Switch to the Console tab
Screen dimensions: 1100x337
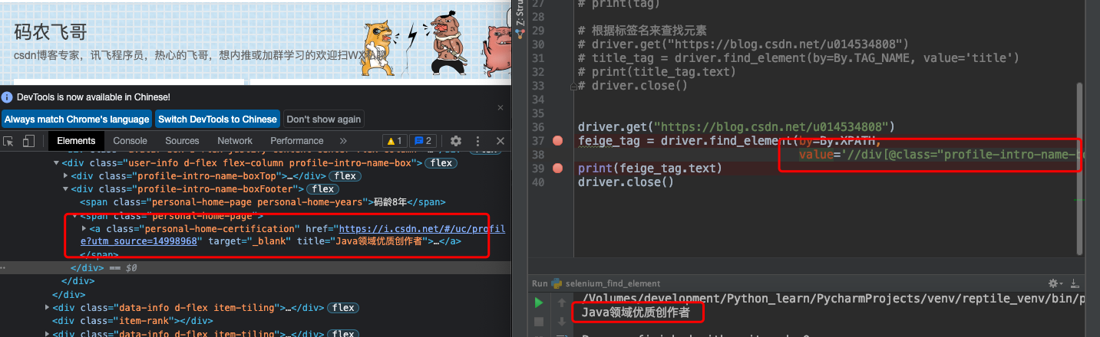(x=130, y=141)
